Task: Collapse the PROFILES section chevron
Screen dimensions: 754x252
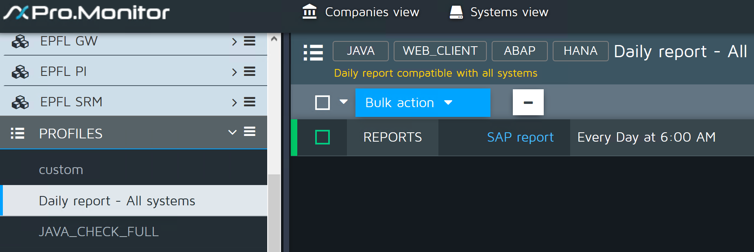Action: [232, 132]
